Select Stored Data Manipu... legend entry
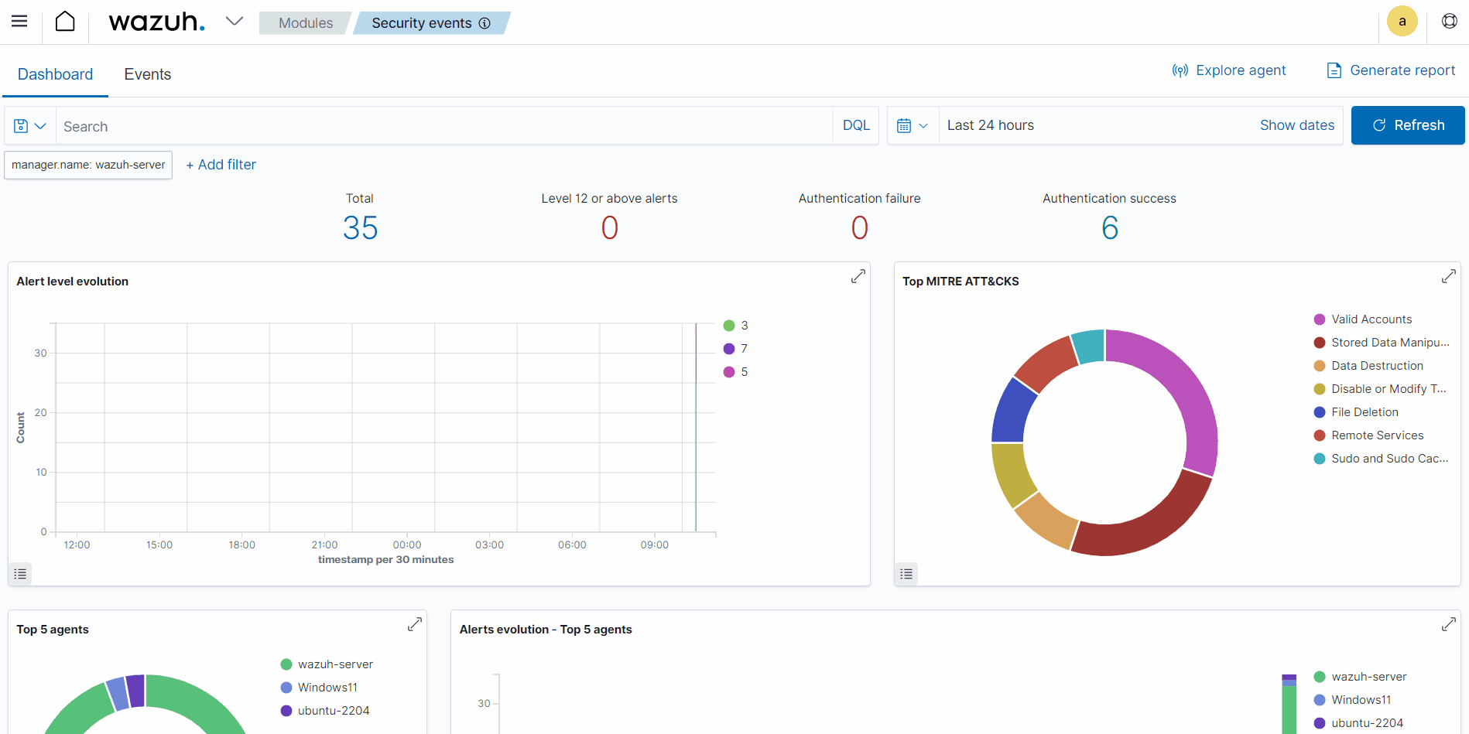Screen dimensions: 1469x734 tap(1382, 343)
